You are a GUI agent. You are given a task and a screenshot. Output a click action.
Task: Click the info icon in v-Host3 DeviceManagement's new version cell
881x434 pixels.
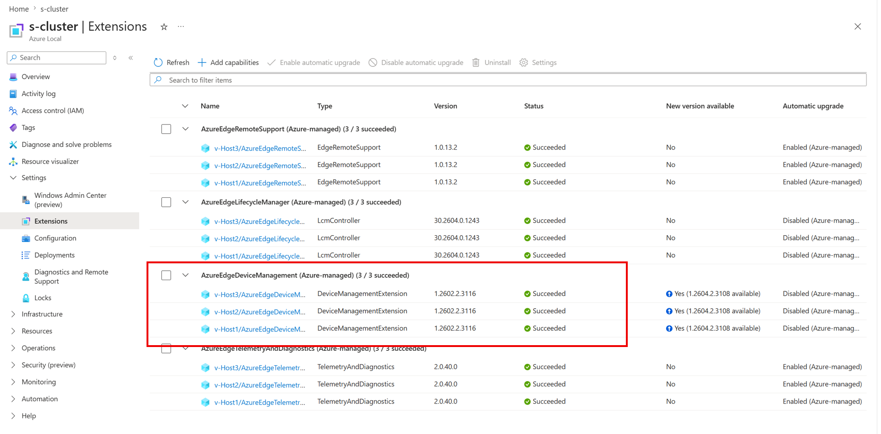click(669, 294)
